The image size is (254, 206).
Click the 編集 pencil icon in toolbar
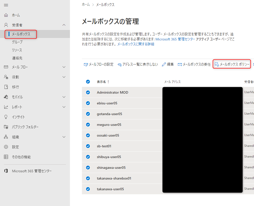pyautogui.click(x=164, y=64)
